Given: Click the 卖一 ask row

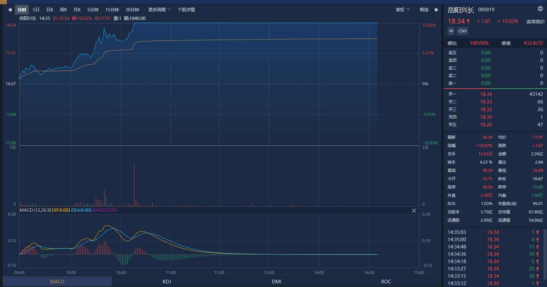Looking at the screenshot, I should click(495, 83).
